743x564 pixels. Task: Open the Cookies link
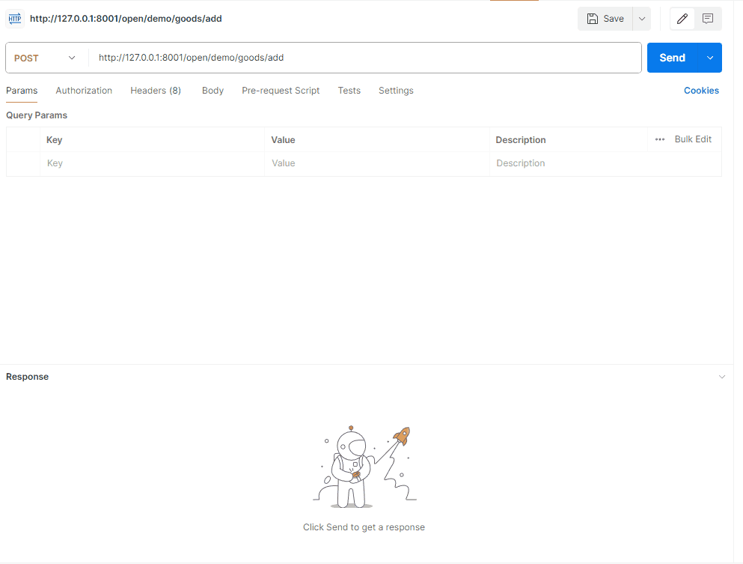point(701,91)
